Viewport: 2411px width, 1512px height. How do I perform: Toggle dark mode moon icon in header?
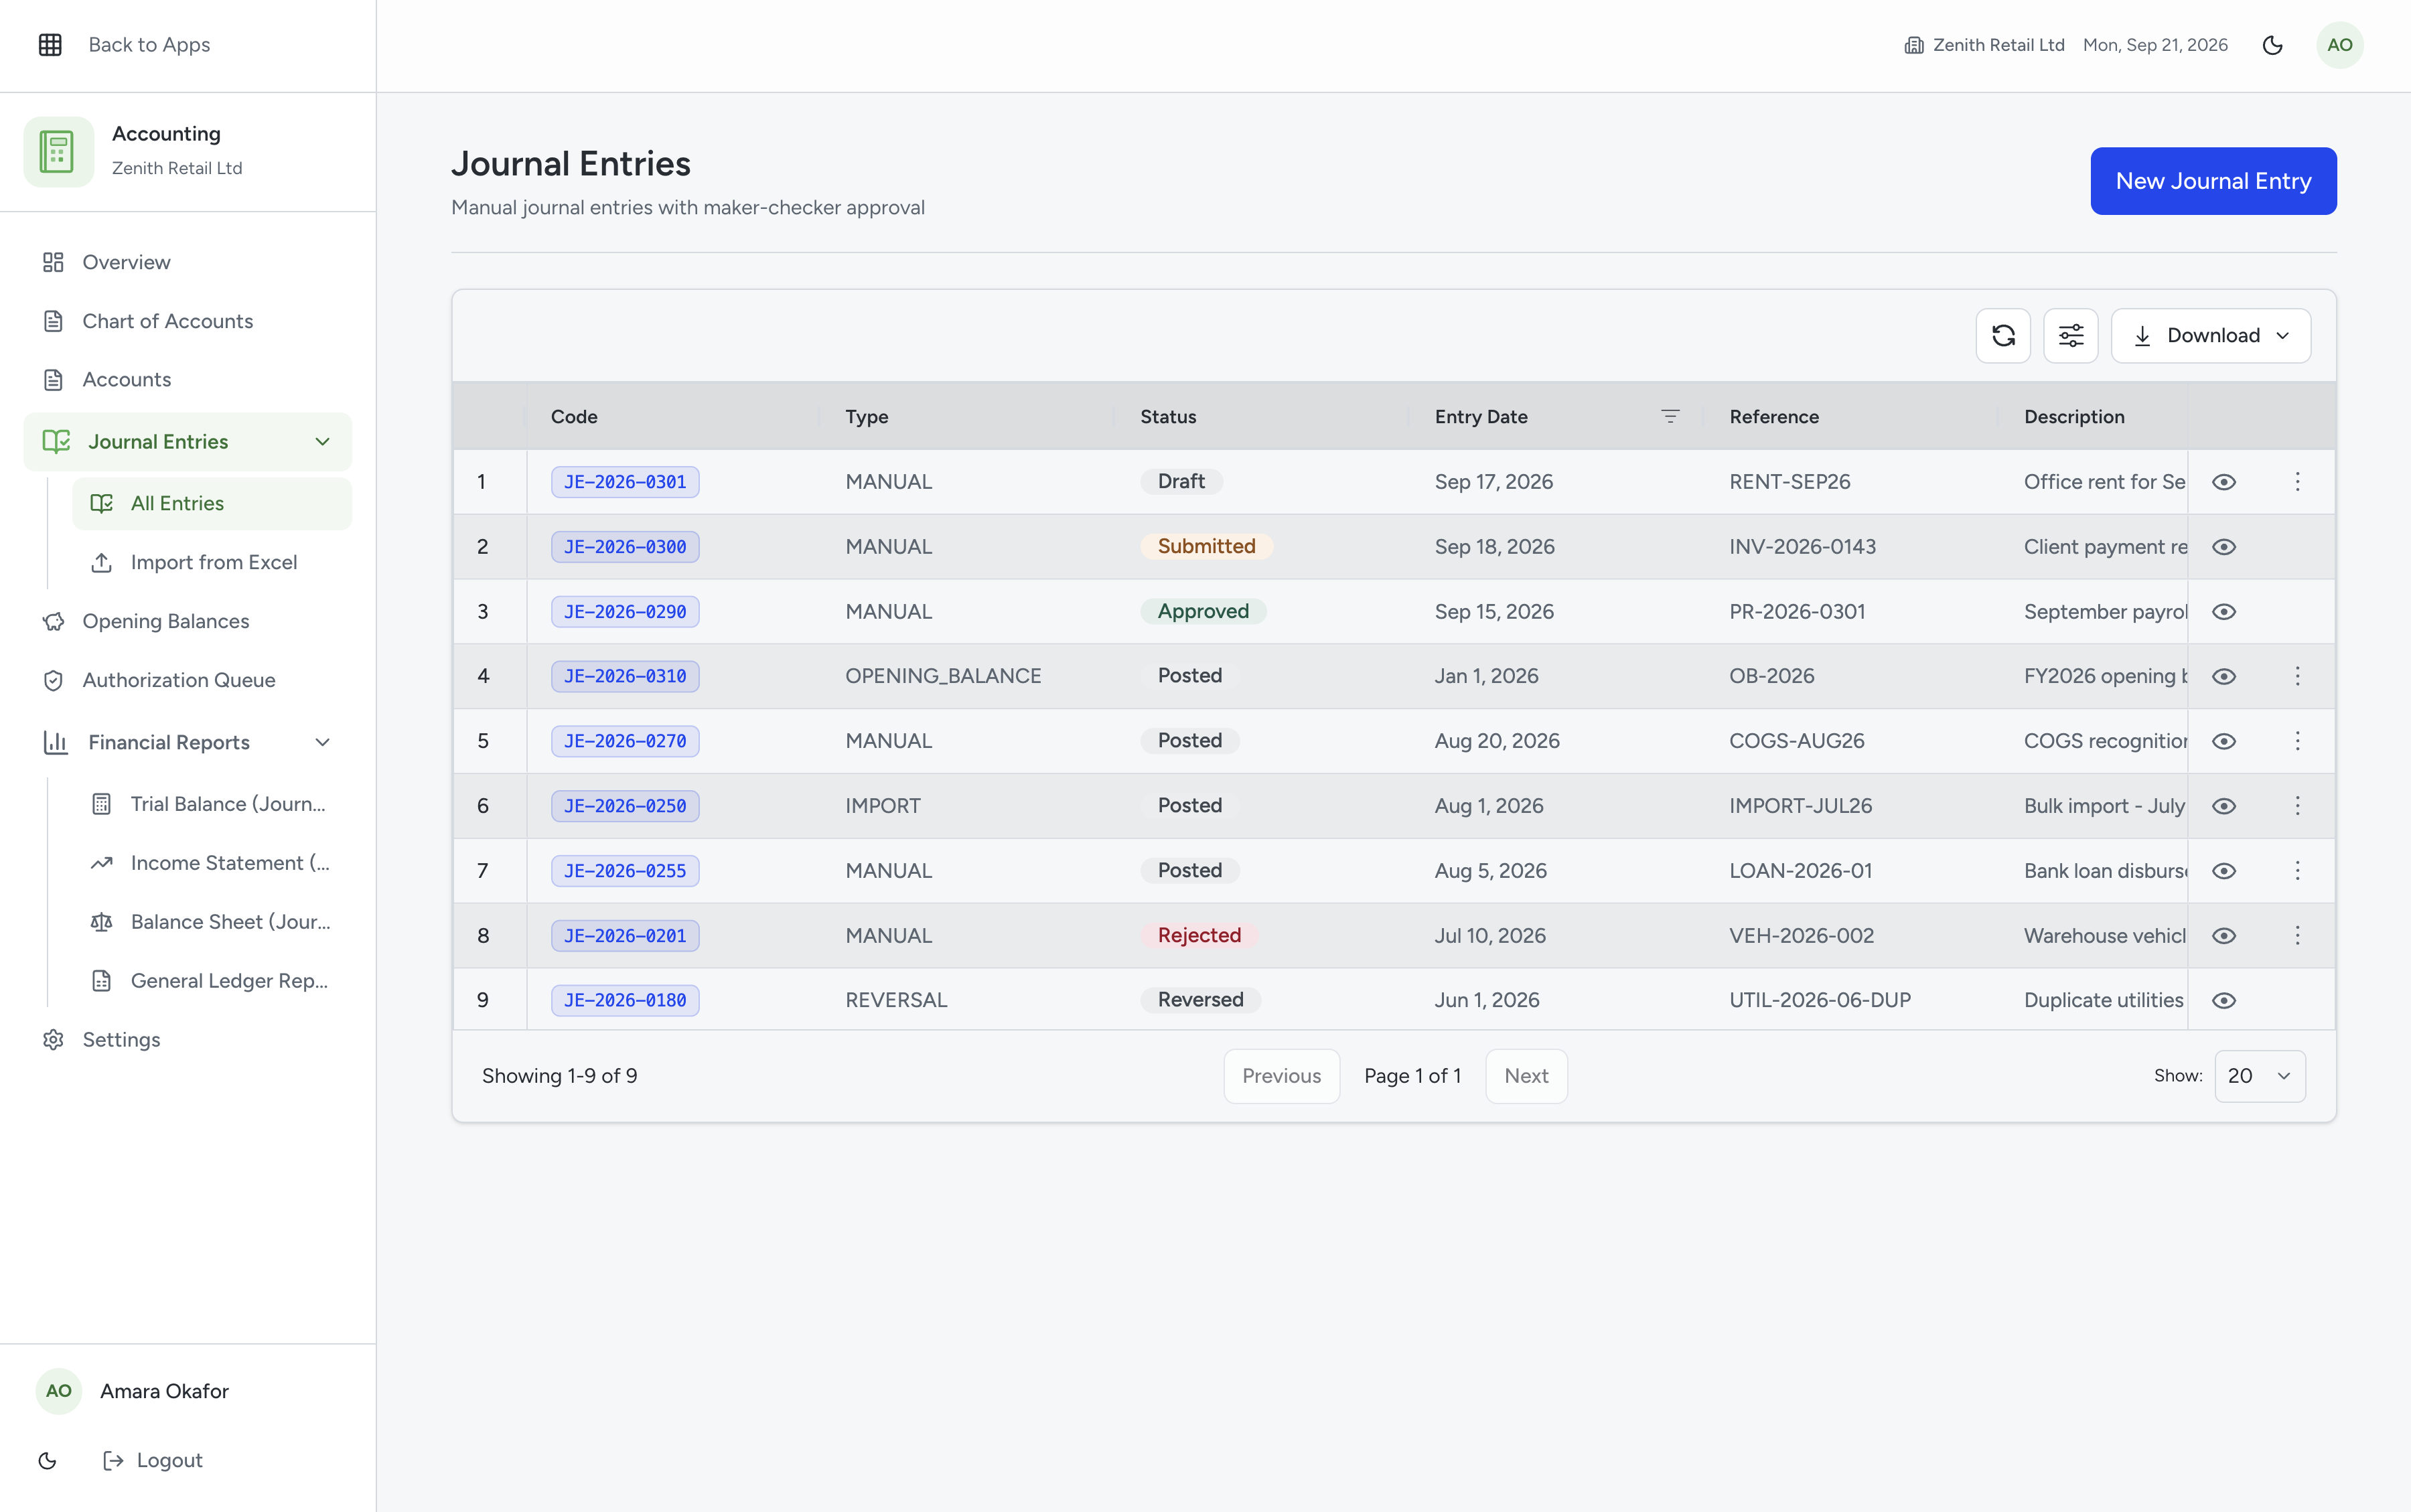click(x=2272, y=45)
